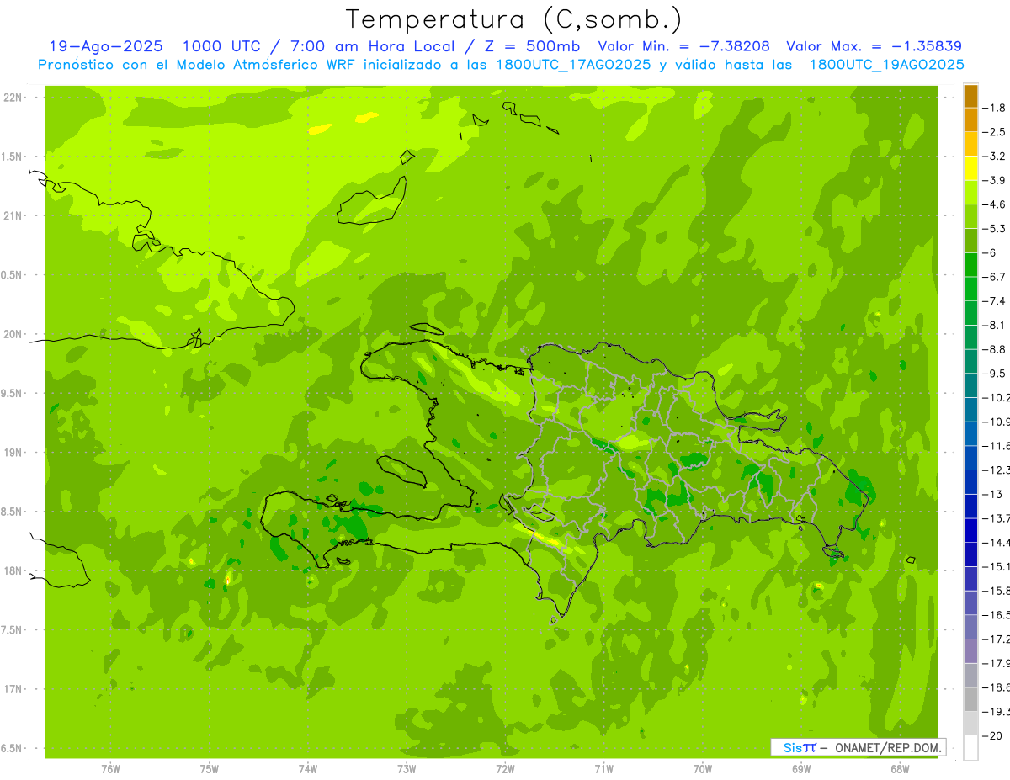Screen dimensions: 1010x780
Task: Click the "22N" latitude label
Action: [x=13, y=98]
